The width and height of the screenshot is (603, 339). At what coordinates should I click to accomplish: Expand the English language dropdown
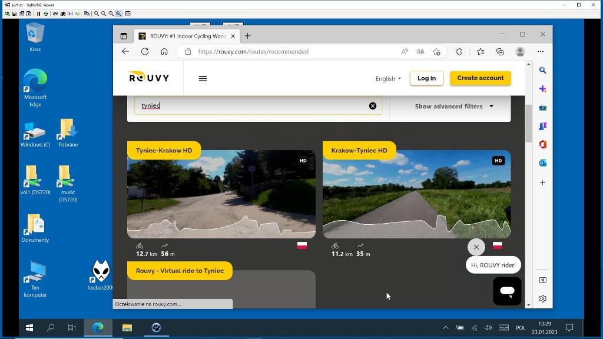click(388, 78)
